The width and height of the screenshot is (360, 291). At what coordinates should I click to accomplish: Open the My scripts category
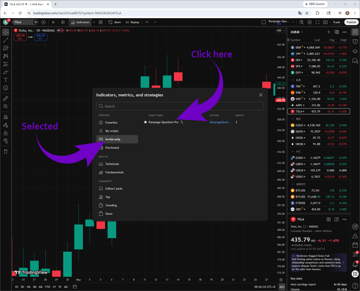117,131
